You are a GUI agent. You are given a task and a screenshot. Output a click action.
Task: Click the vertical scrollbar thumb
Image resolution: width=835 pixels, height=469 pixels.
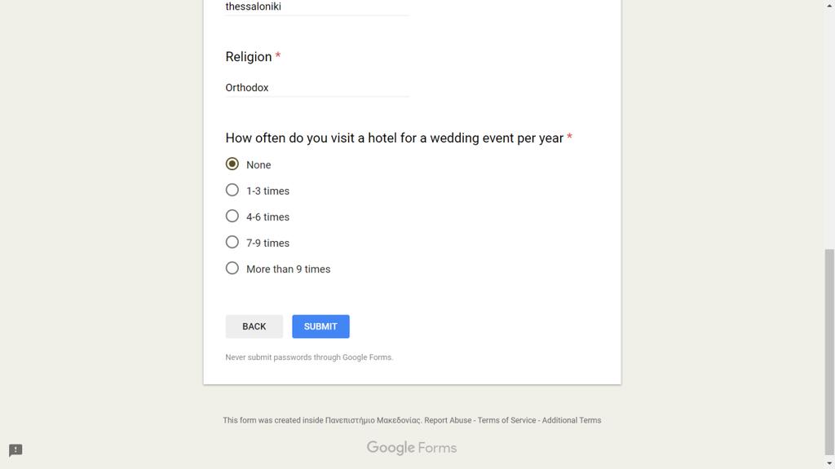point(829,351)
